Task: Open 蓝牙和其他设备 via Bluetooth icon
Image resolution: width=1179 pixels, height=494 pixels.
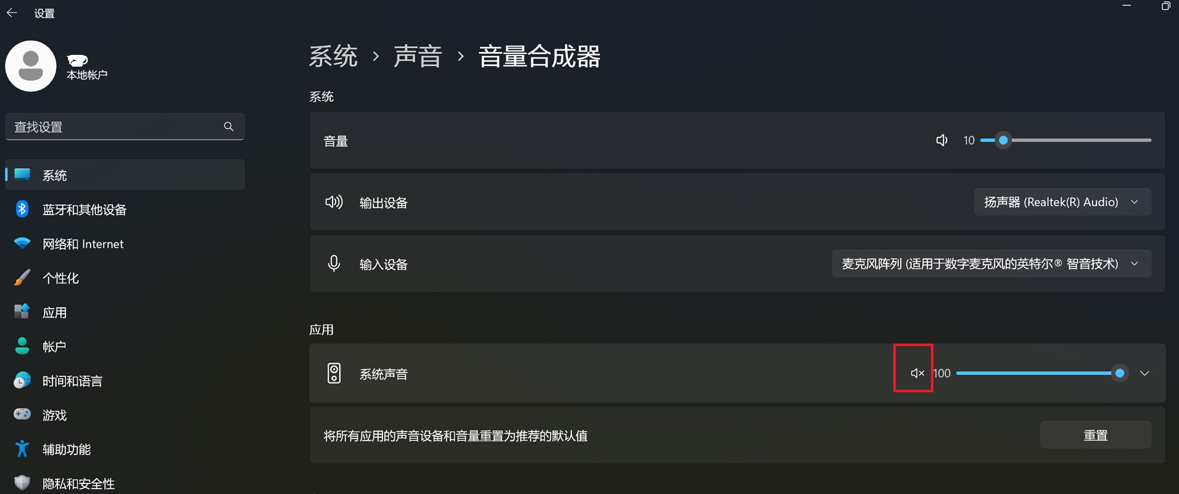Action: click(22, 209)
